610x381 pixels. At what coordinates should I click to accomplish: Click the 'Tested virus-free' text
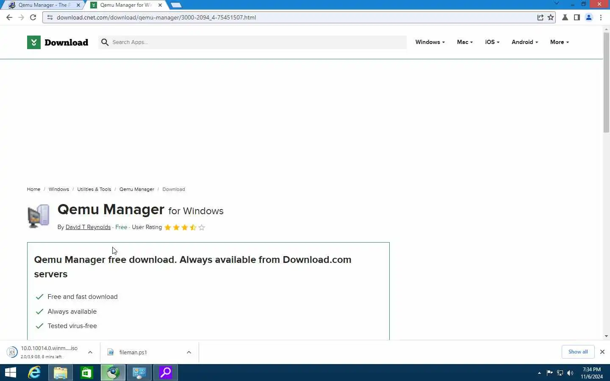tap(72, 326)
